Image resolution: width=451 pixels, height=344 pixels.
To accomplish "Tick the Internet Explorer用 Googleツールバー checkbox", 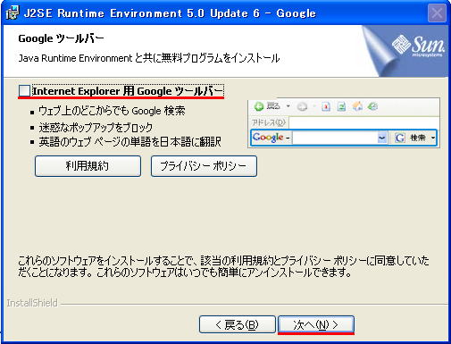I will (x=24, y=91).
